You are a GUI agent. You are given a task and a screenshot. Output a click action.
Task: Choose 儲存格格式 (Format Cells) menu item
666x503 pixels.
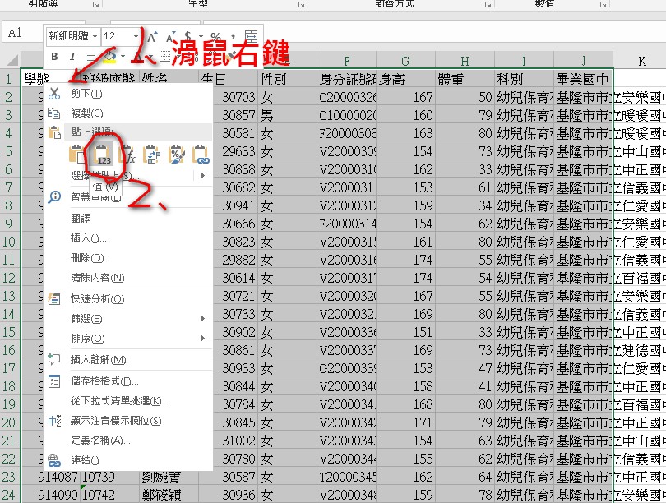tap(104, 381)
